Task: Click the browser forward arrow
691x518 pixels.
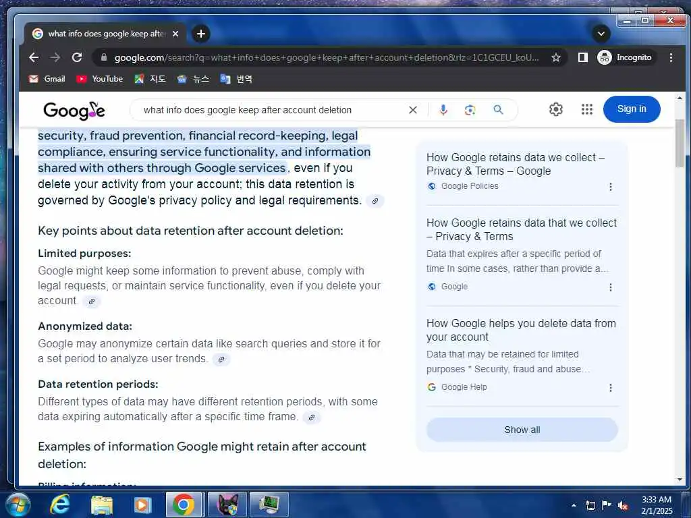Action: click(55, 57)
